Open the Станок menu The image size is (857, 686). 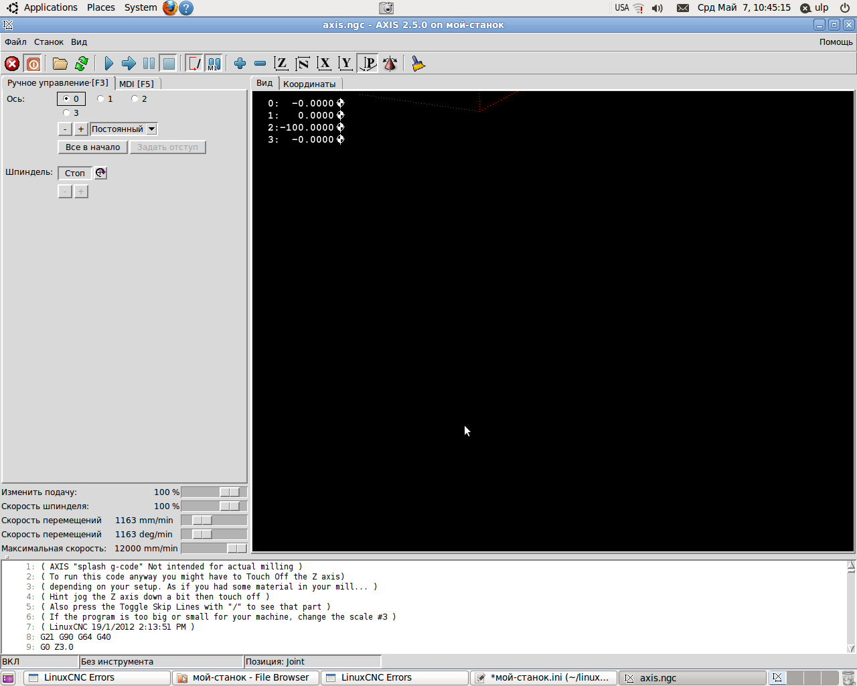(x=49, y=42)
